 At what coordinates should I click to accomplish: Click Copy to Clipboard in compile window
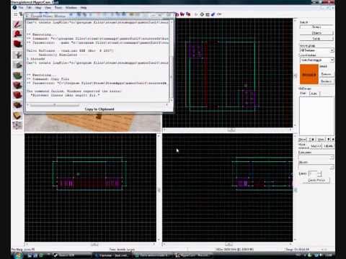pyautogui.click(x=99, y=109)
